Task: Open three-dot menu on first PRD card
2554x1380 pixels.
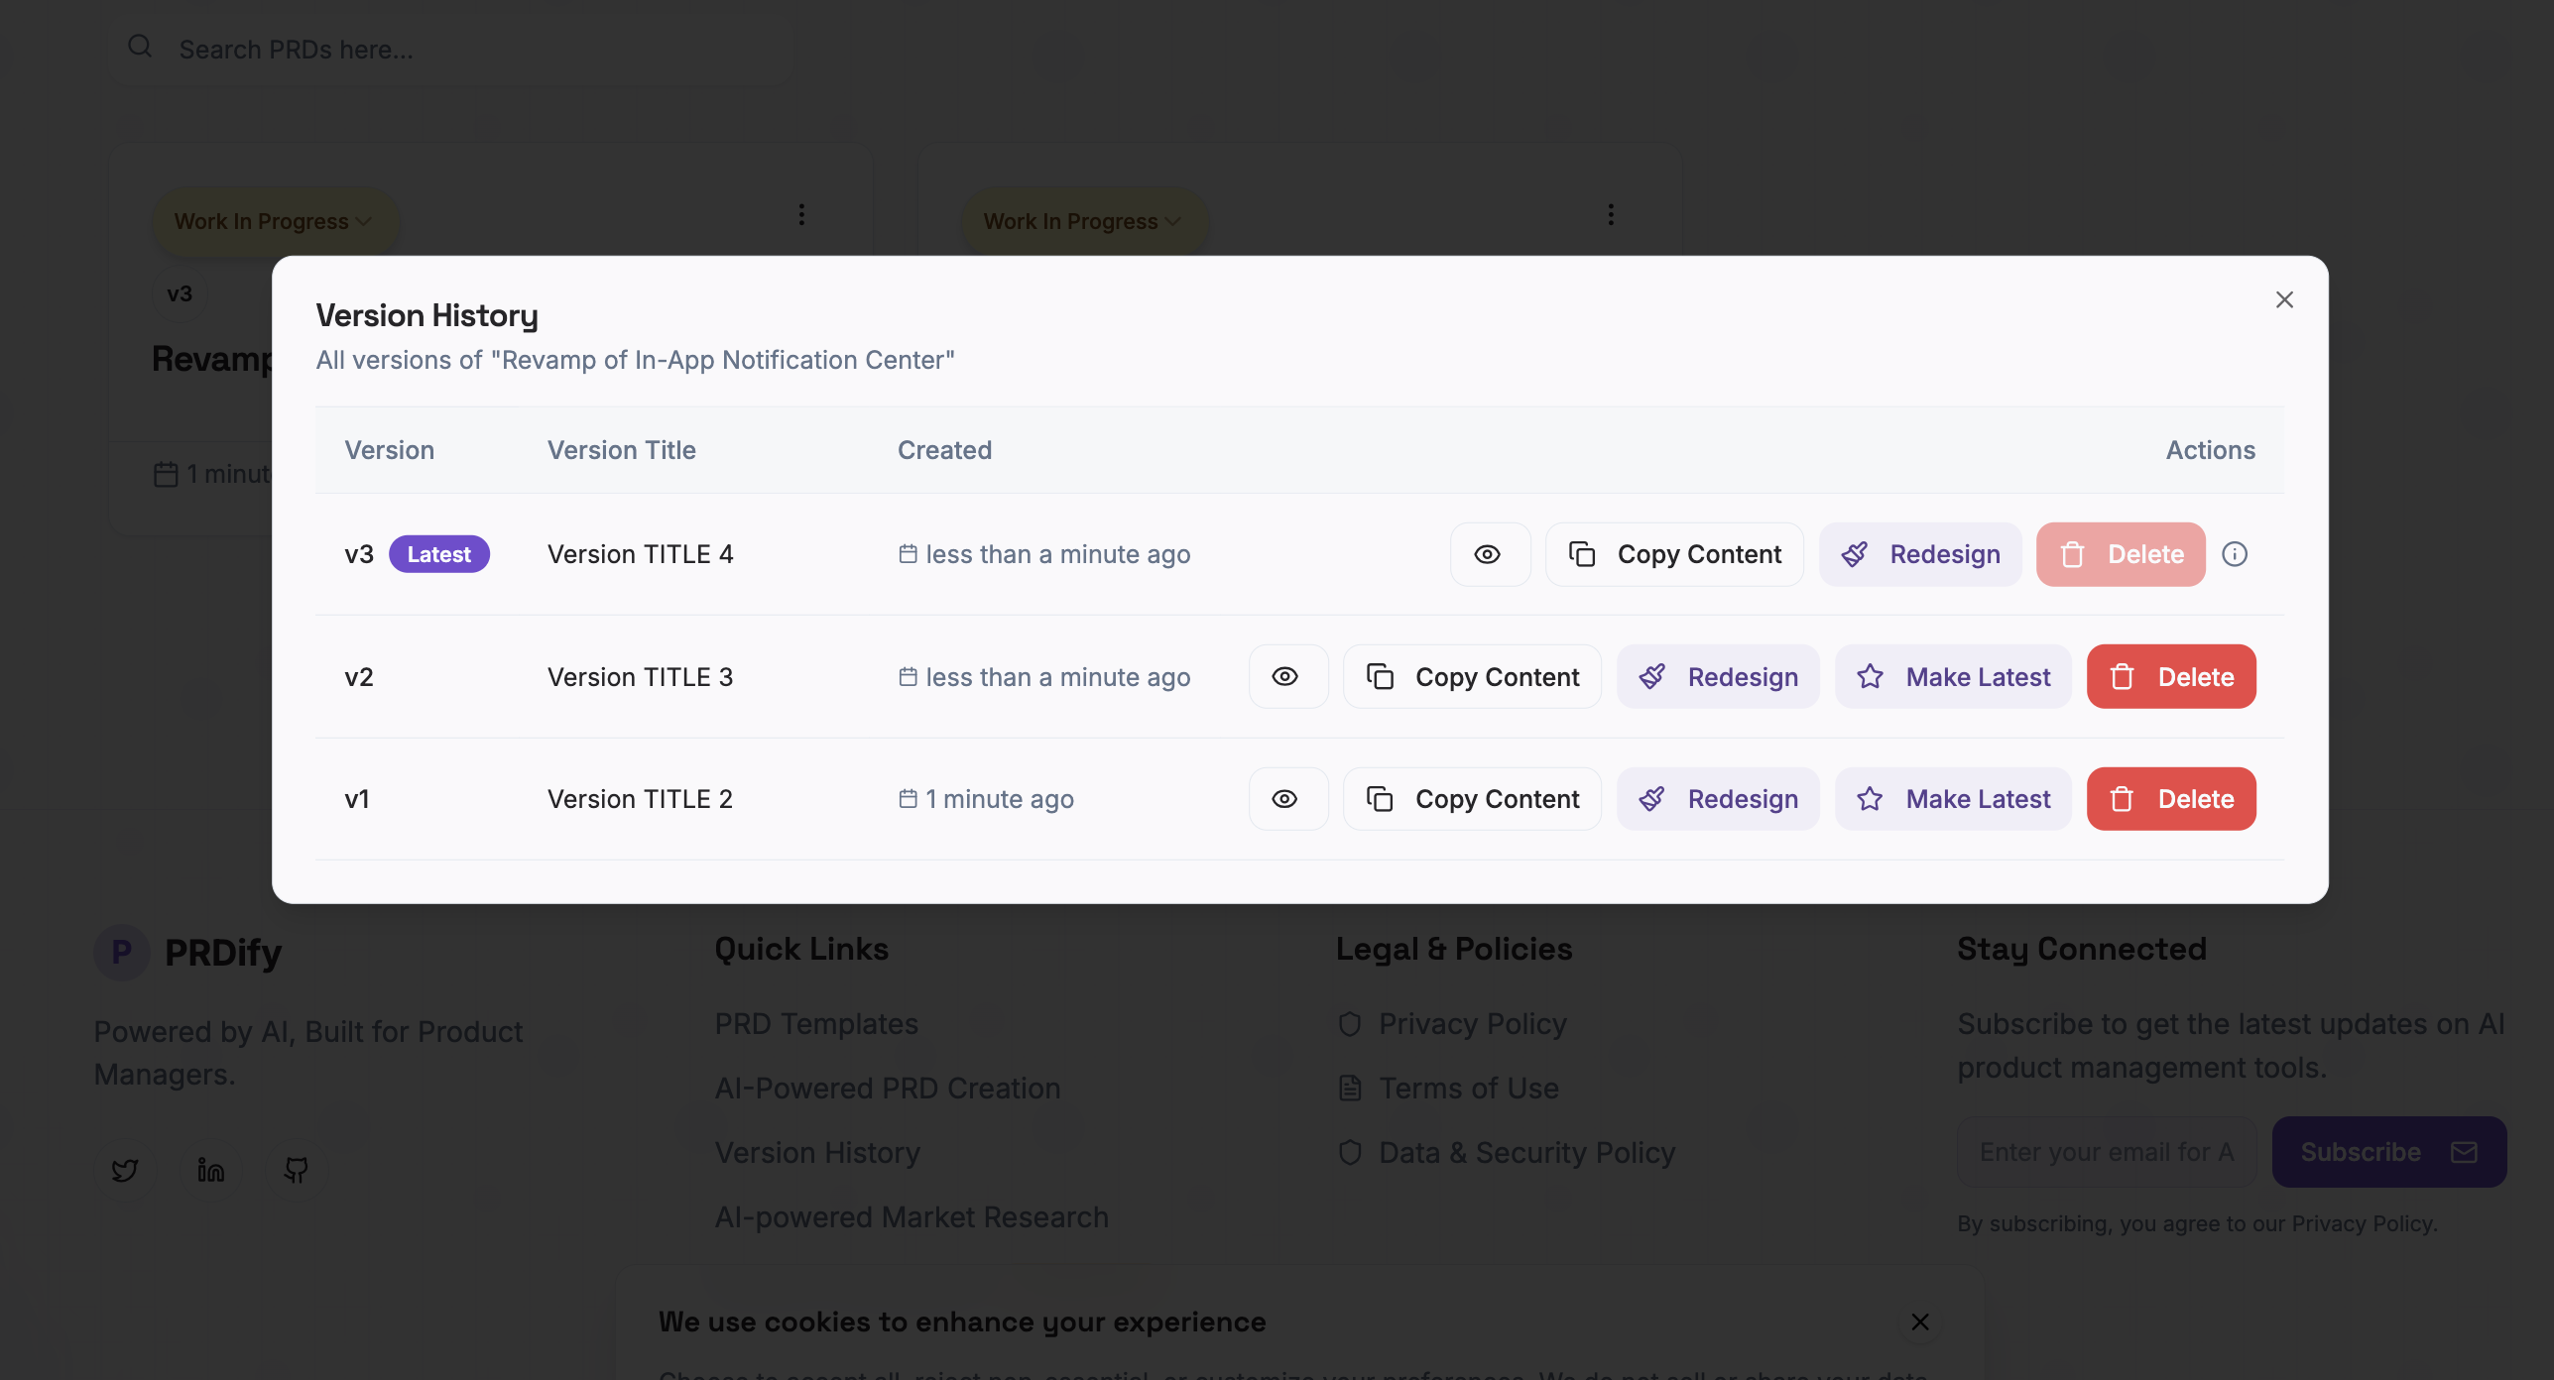Action: click(x=801, y=215)
